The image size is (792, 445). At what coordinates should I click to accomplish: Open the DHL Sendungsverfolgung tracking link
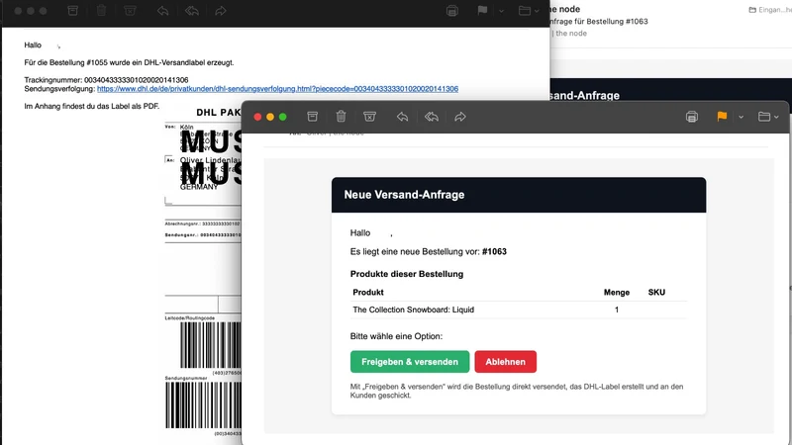coord(277,89)
